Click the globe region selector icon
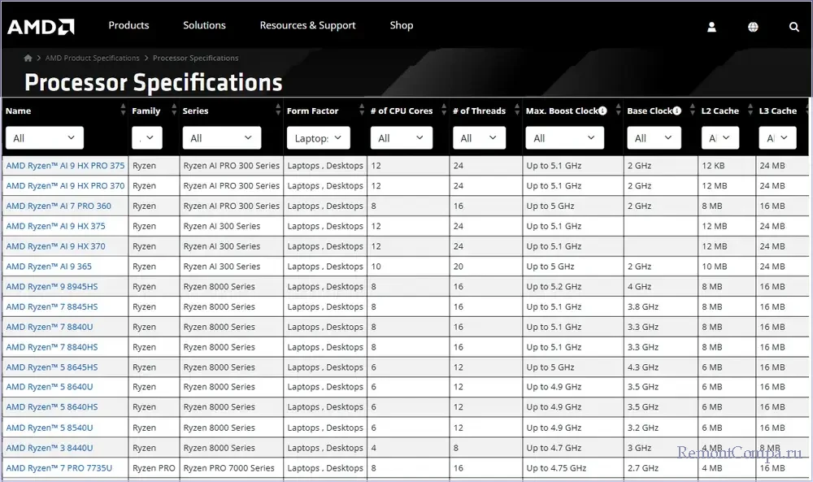 pyautogui.click(x=753, y=27)
